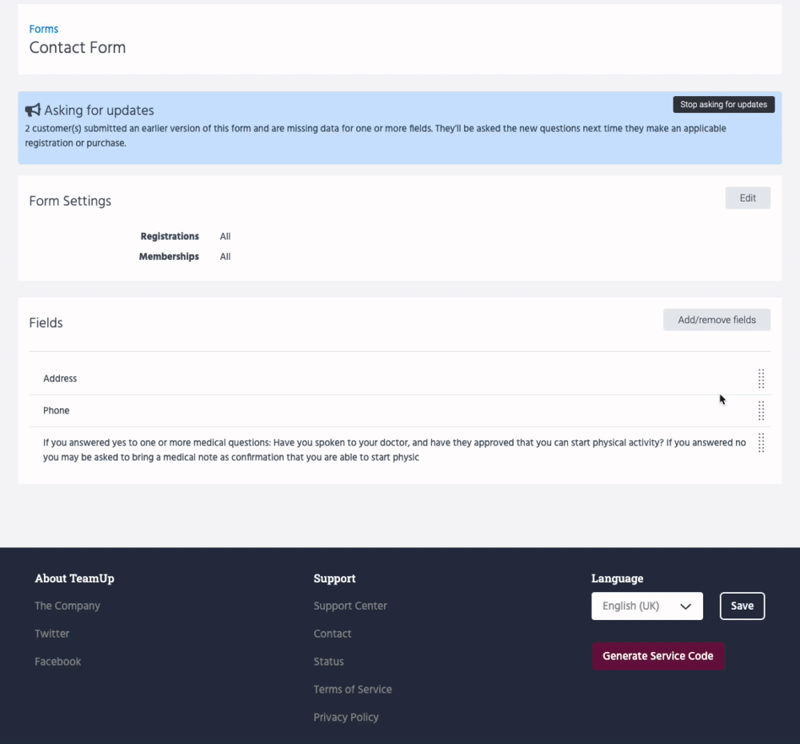
Task: Click the megaphone icon beside Asking for updates
Action: point(33,110)
